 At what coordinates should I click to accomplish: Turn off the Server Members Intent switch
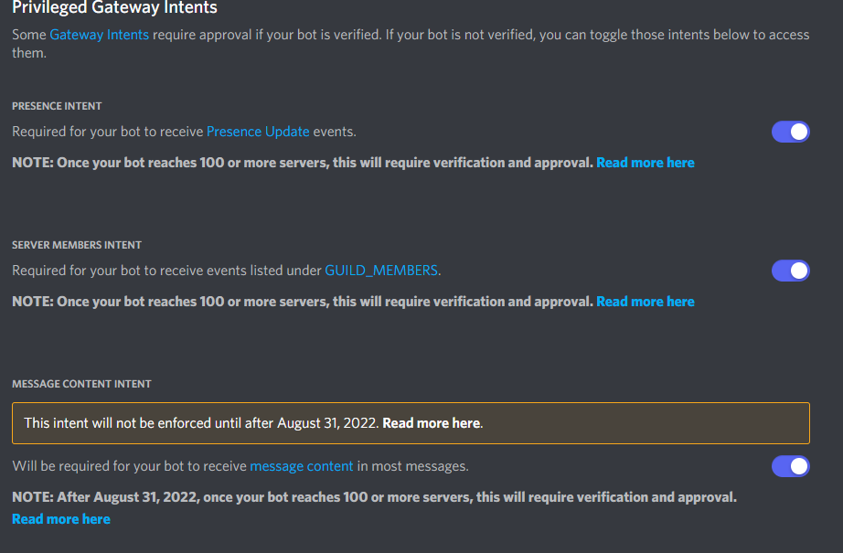point(790,271)
